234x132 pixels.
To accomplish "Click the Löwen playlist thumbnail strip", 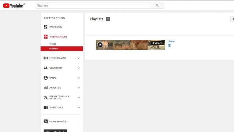I will (130, 45).
